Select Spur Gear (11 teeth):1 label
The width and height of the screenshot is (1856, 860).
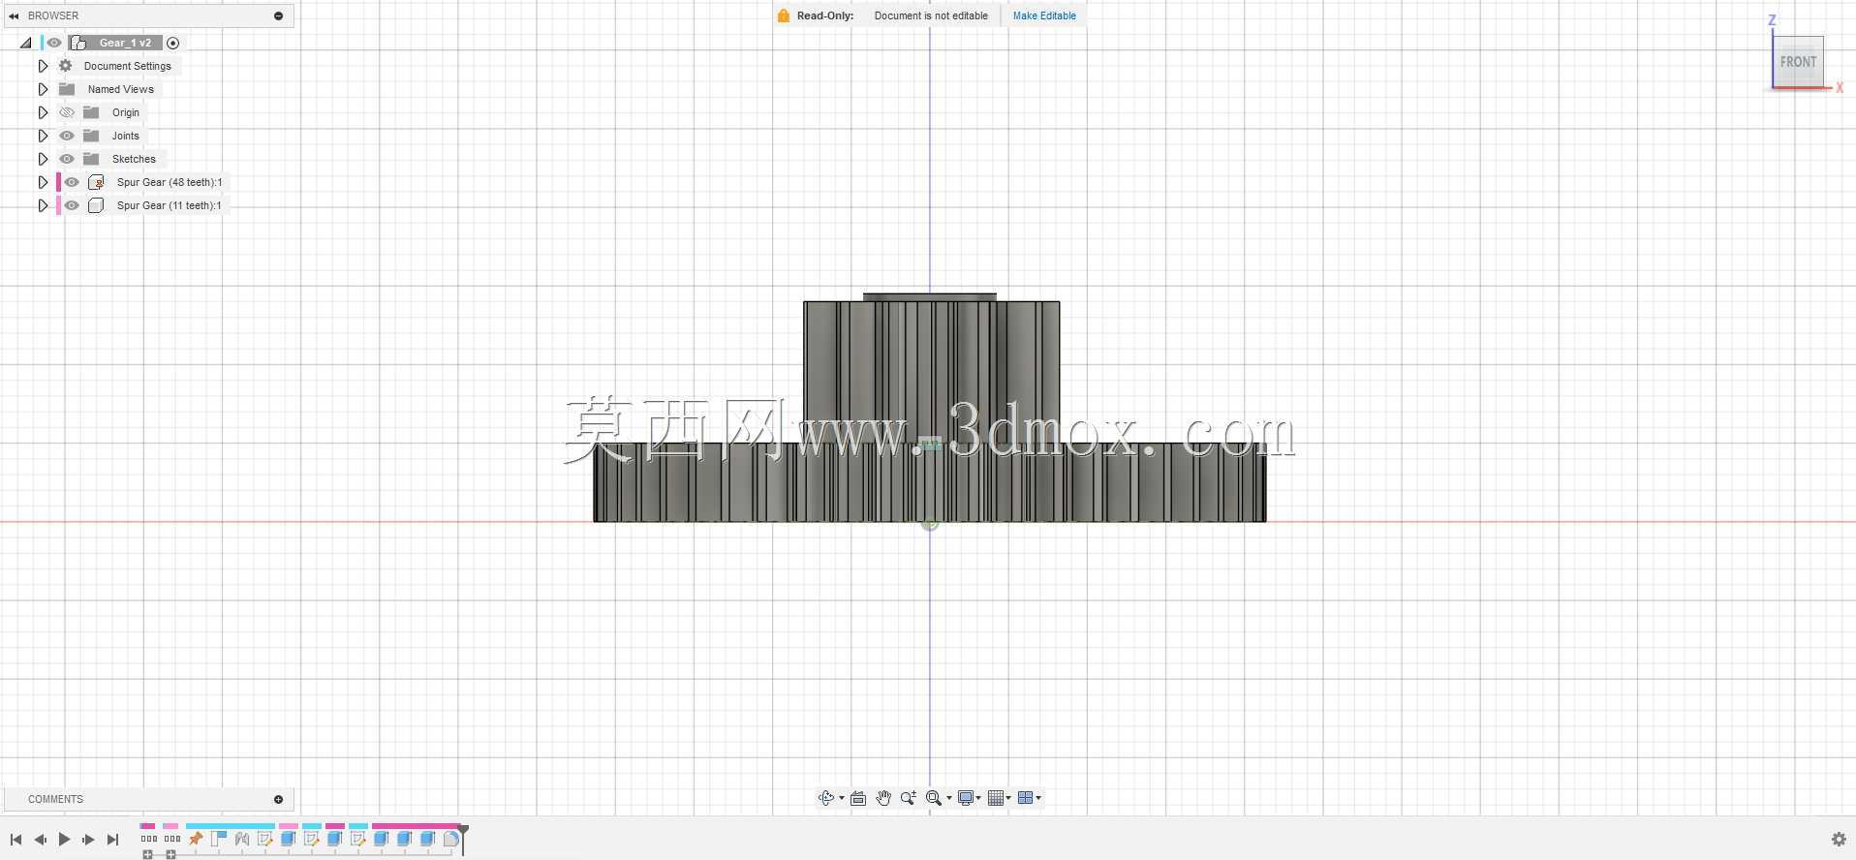click(170, 205)
